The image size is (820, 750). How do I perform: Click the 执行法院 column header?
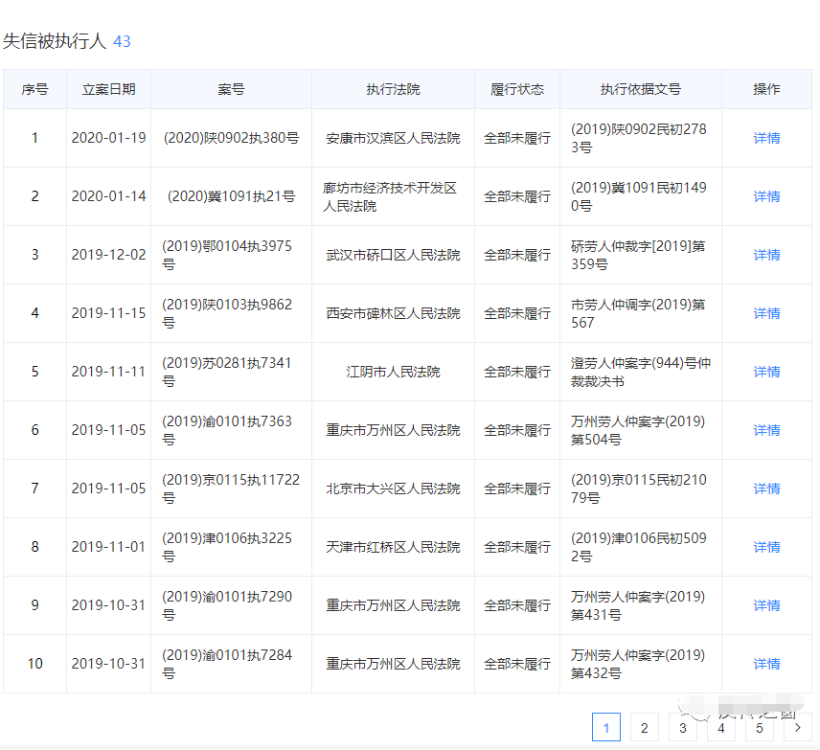click(x=393, y=89)
